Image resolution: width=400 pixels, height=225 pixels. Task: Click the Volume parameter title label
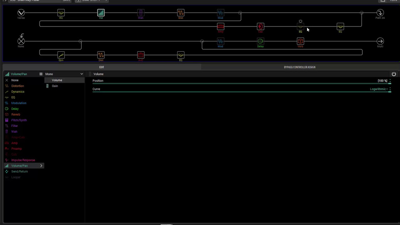pyautogui.click(x=98, y=74)
